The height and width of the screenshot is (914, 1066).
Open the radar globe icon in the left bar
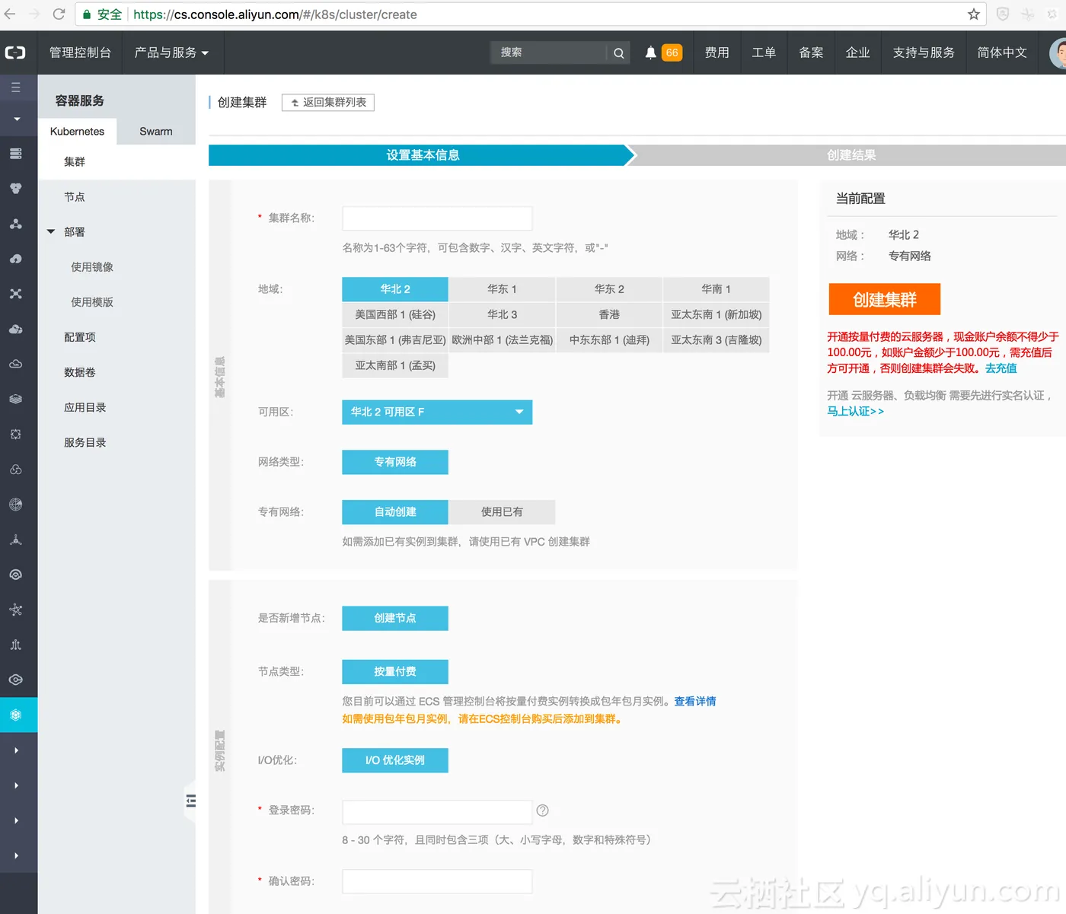(15, 505)
